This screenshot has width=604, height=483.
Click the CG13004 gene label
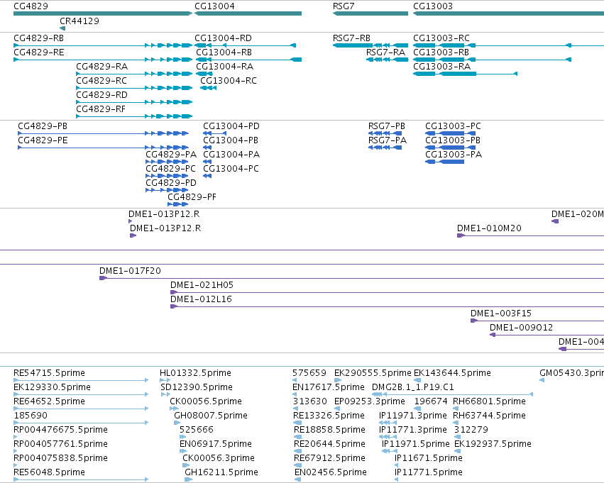[x=214, y=6]
